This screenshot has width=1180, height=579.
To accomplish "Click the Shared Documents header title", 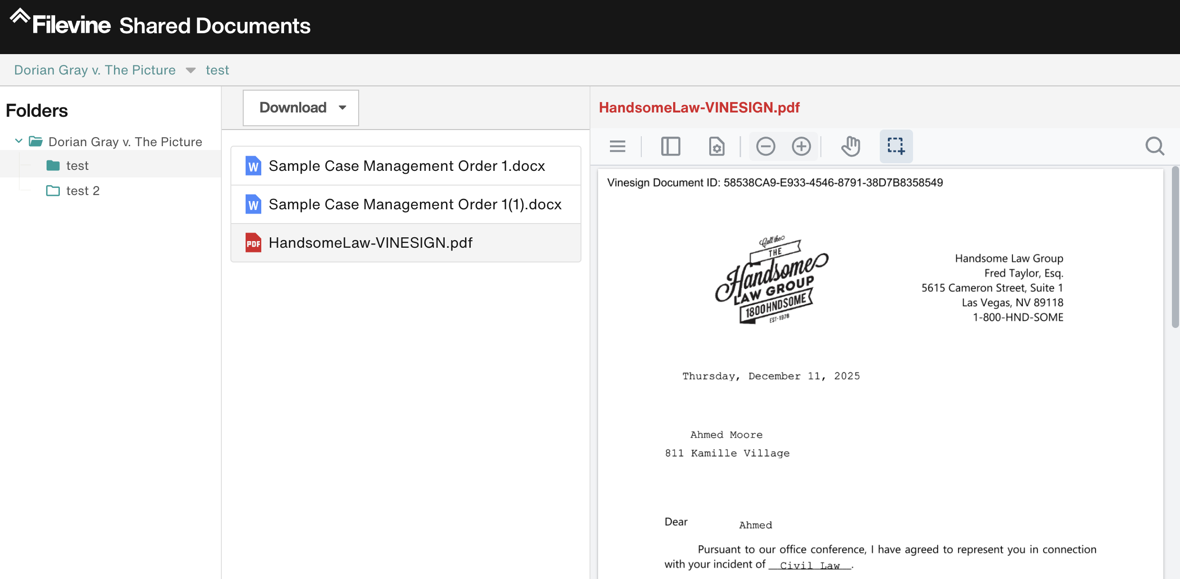I will [x=215, y=26].
